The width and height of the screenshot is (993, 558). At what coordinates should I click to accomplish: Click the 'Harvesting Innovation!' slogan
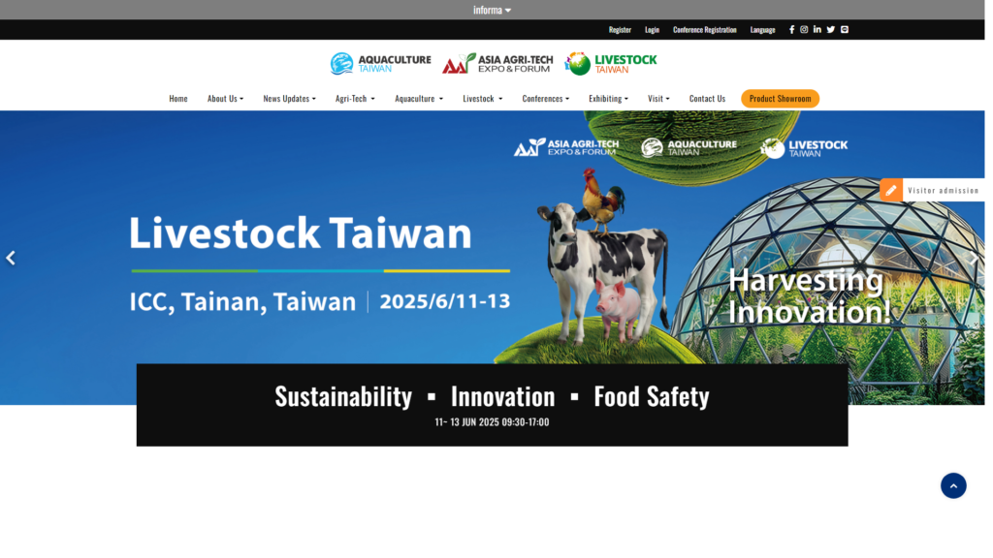tap(810, 296)
